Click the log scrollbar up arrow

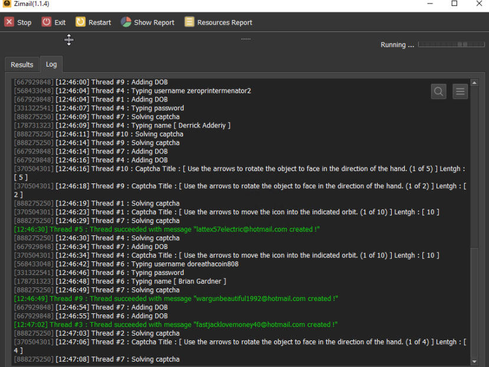(x=475, y=82)
